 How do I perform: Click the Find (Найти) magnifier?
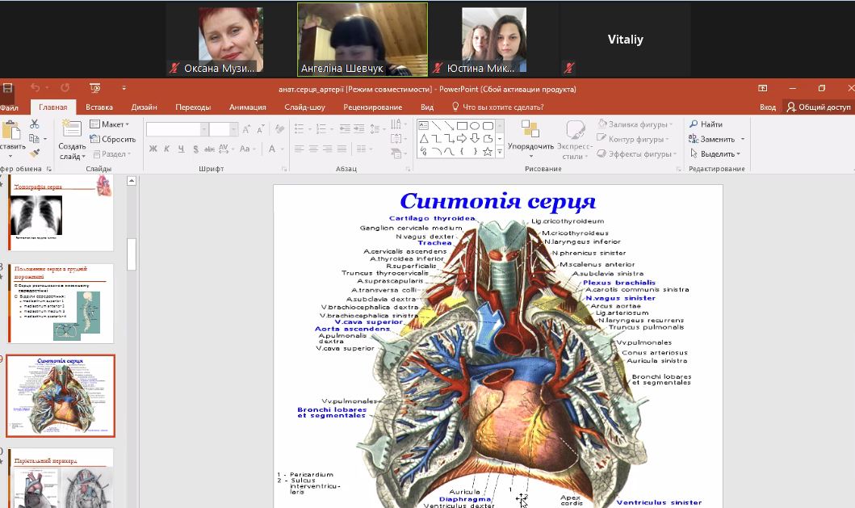pyautogui.click(x=706, y=124)
